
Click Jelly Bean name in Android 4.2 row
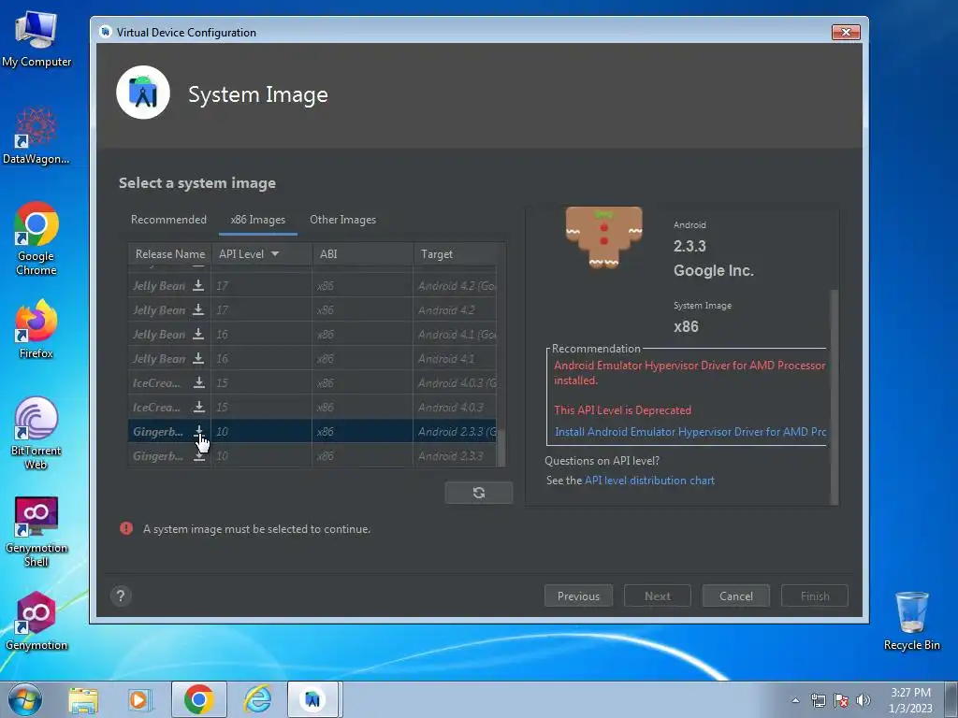(159, 310)
